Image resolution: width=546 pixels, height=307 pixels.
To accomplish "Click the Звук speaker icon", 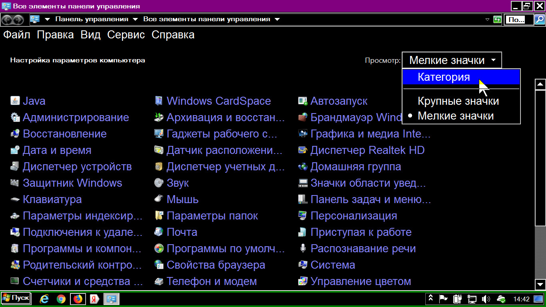I will point(159,183).
